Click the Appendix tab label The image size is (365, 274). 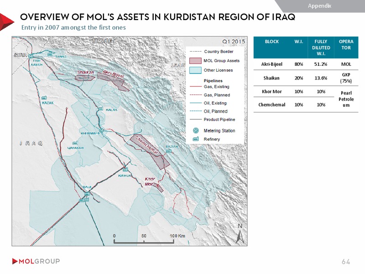pyautogui.click(x=319, y=6)
